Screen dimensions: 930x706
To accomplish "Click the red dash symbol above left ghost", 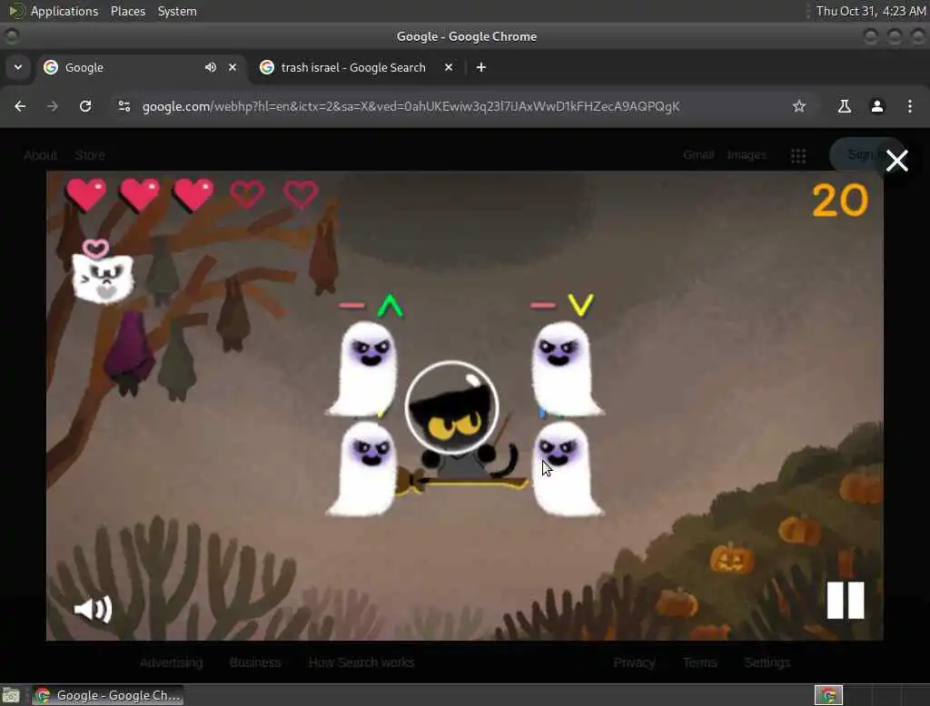I will (x=351, y=305).
